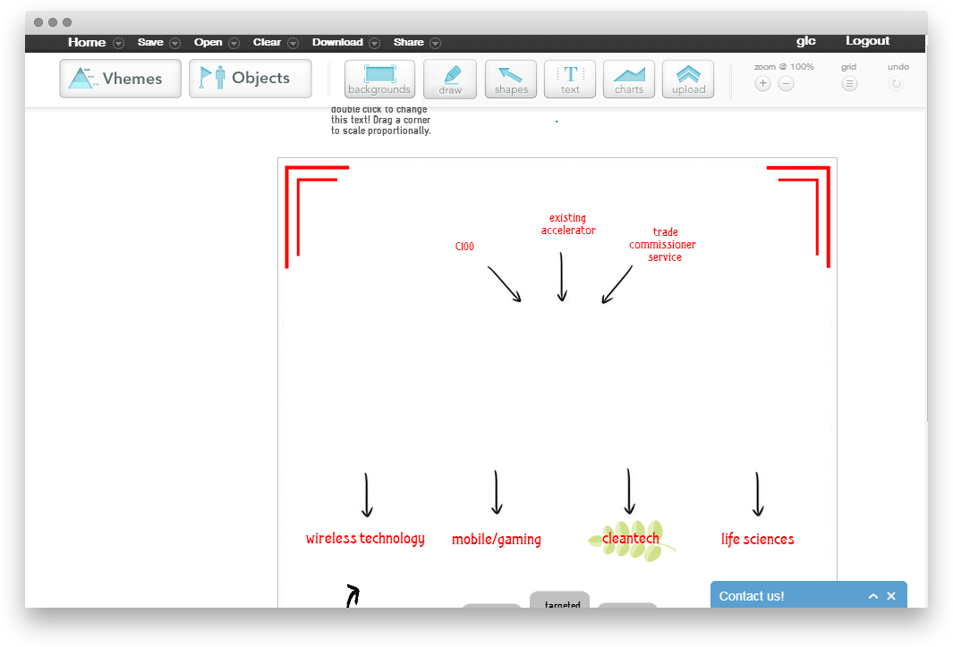953x647 pixels.
Task: Expand the Download menu arrow
Action: point(374,43)
